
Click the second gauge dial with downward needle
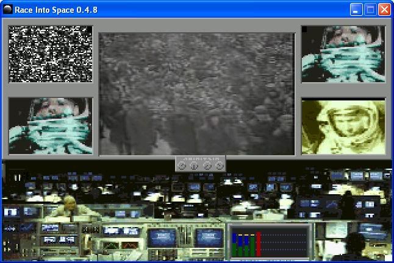tap(194, 166)
